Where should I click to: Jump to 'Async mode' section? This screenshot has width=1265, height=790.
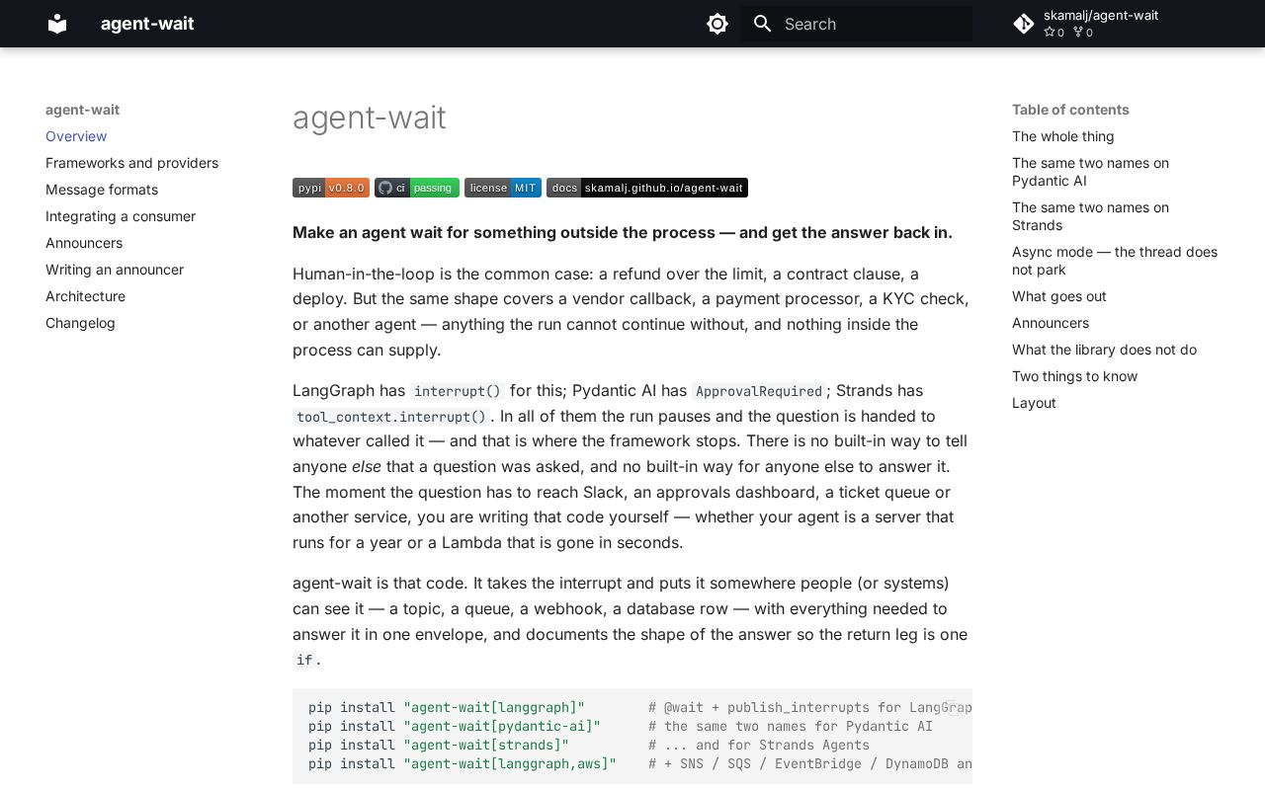tap(1115, 261)
